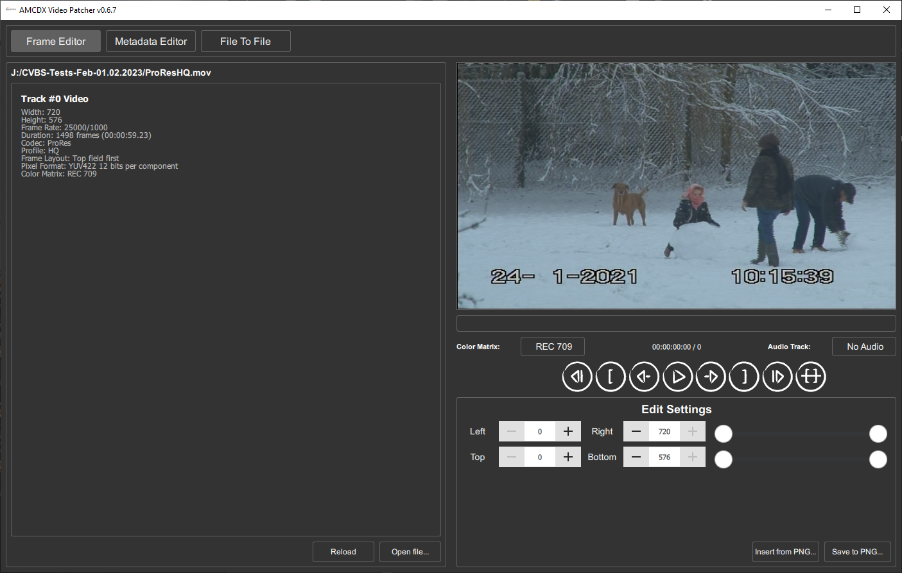Click the right handle of the horizontal crop slider
Viewport: 902px width, 573px height.
click(878, 434)
